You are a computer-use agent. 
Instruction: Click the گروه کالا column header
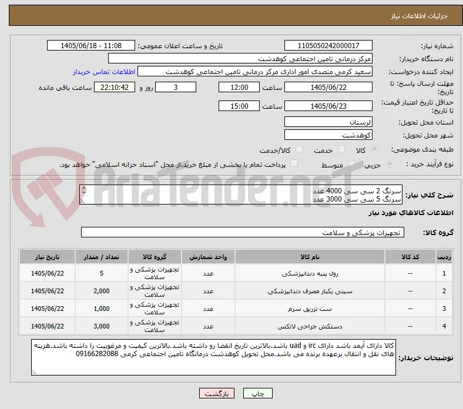click(155, 257)
